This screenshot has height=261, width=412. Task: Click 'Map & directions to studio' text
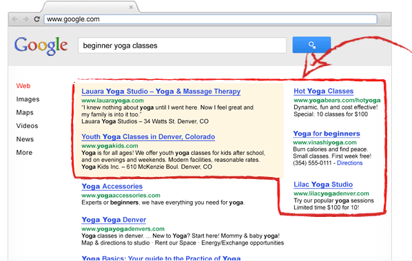click(x=116, y=243)
